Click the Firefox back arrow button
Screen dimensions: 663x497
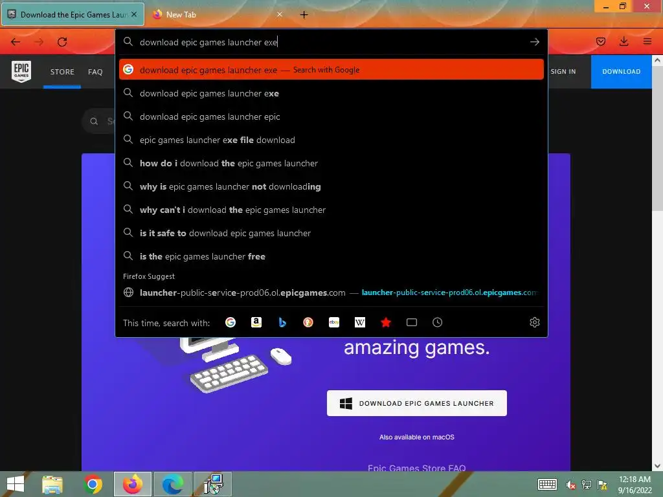click(16, 42)
